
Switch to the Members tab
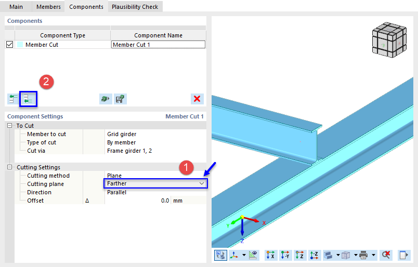(x=48, y=7)
